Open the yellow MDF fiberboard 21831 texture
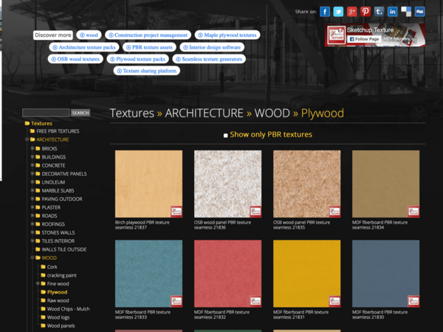Image resolution: width=443 pixels, height=332 pixels. [x=307, y=274]
